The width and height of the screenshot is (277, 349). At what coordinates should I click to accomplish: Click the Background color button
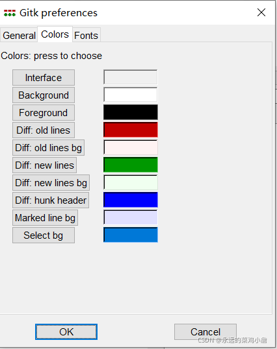pos(44,95)
